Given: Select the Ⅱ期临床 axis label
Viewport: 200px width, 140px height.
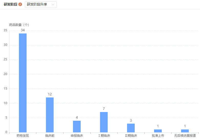Looking at the screenshot, I should pos(131,136).
